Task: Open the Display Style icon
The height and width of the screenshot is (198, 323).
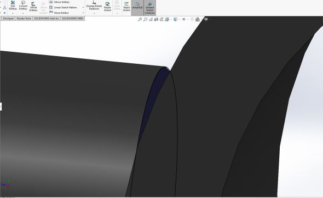Action: [175, 19]
